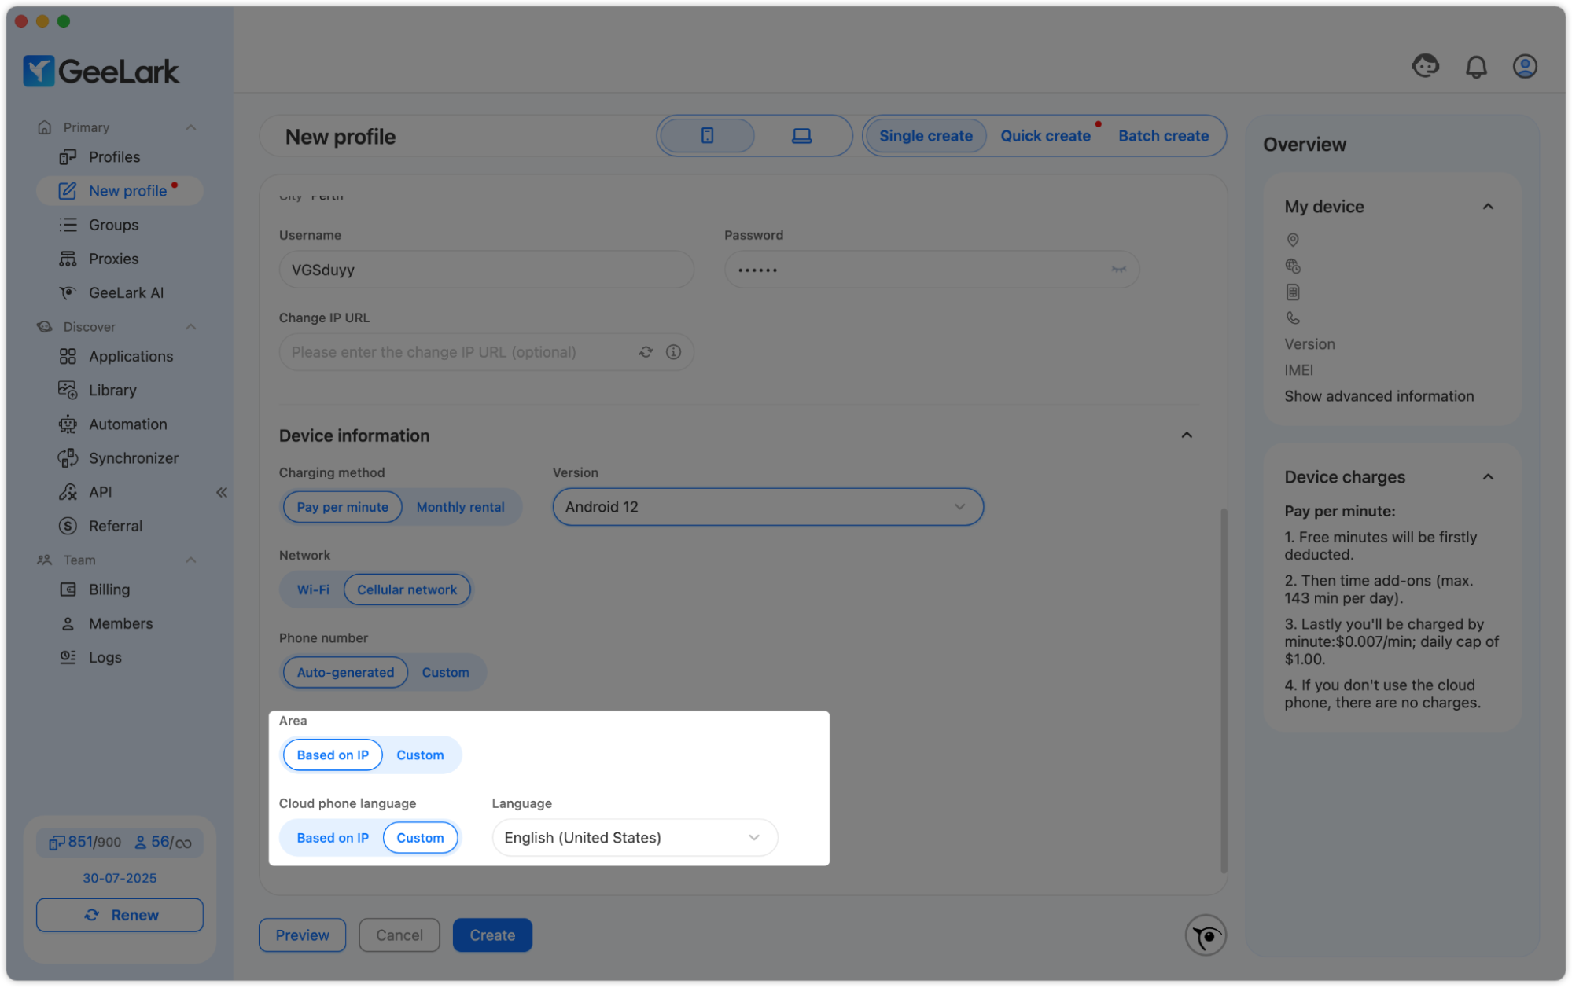
Task: Select the mobile phone device type icon
Action: pos(707,136)
